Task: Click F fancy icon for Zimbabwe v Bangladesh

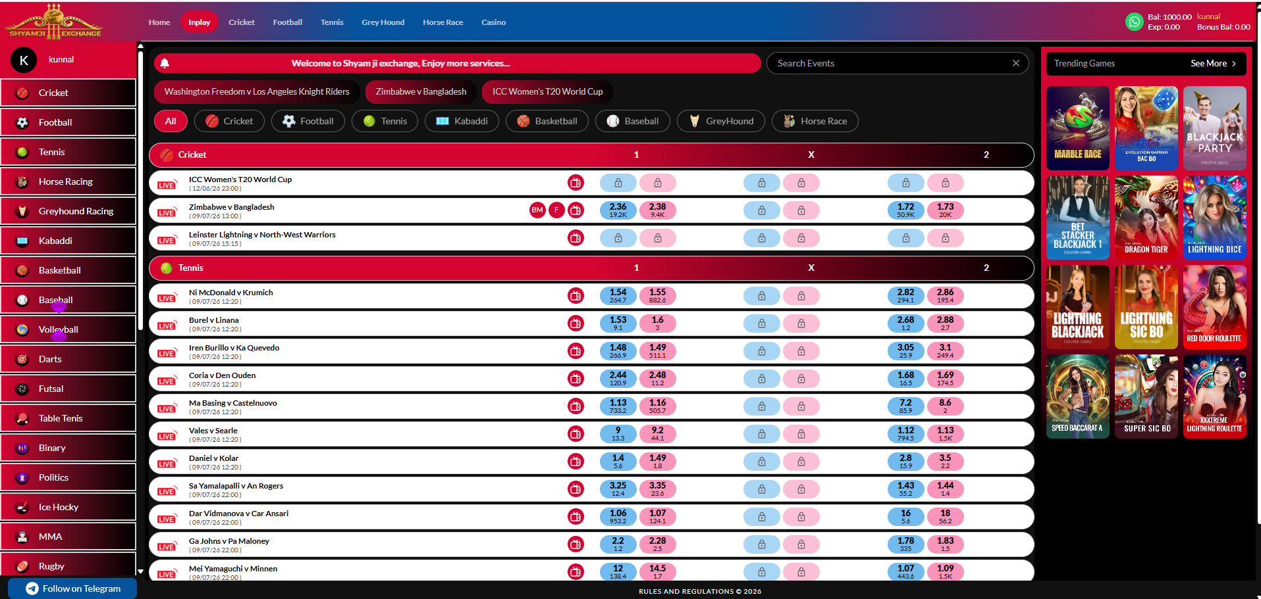Action: 556,210
